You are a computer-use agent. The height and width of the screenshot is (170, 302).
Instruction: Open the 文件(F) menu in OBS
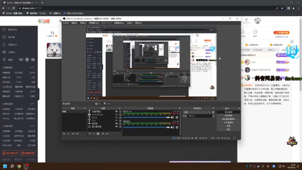click(x=66, y=23)
